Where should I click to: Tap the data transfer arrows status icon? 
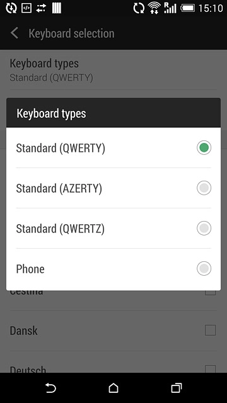(41, 8)
